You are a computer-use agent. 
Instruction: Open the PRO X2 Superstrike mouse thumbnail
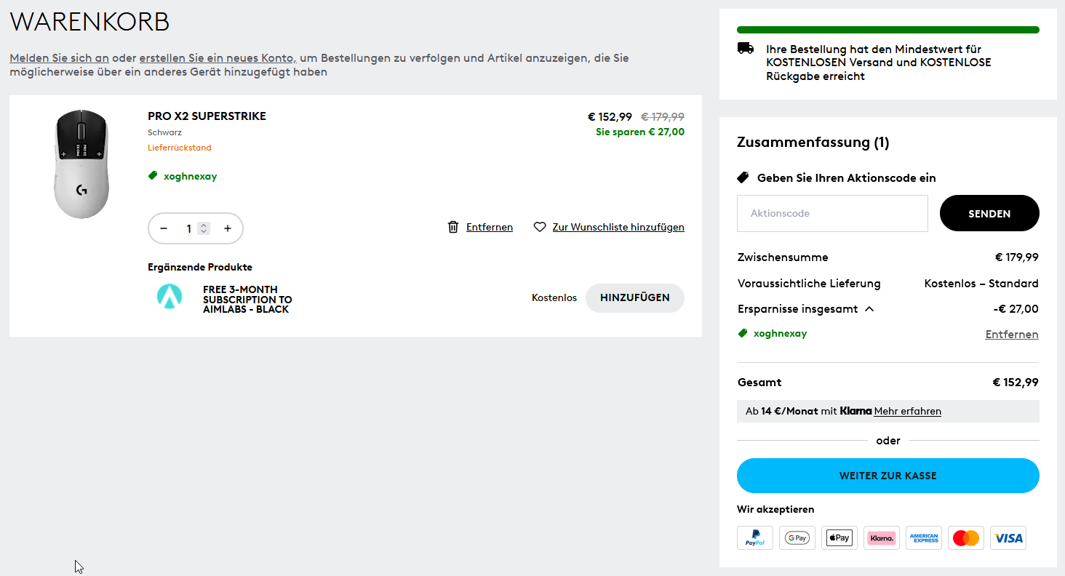click(x=81, y=164)
